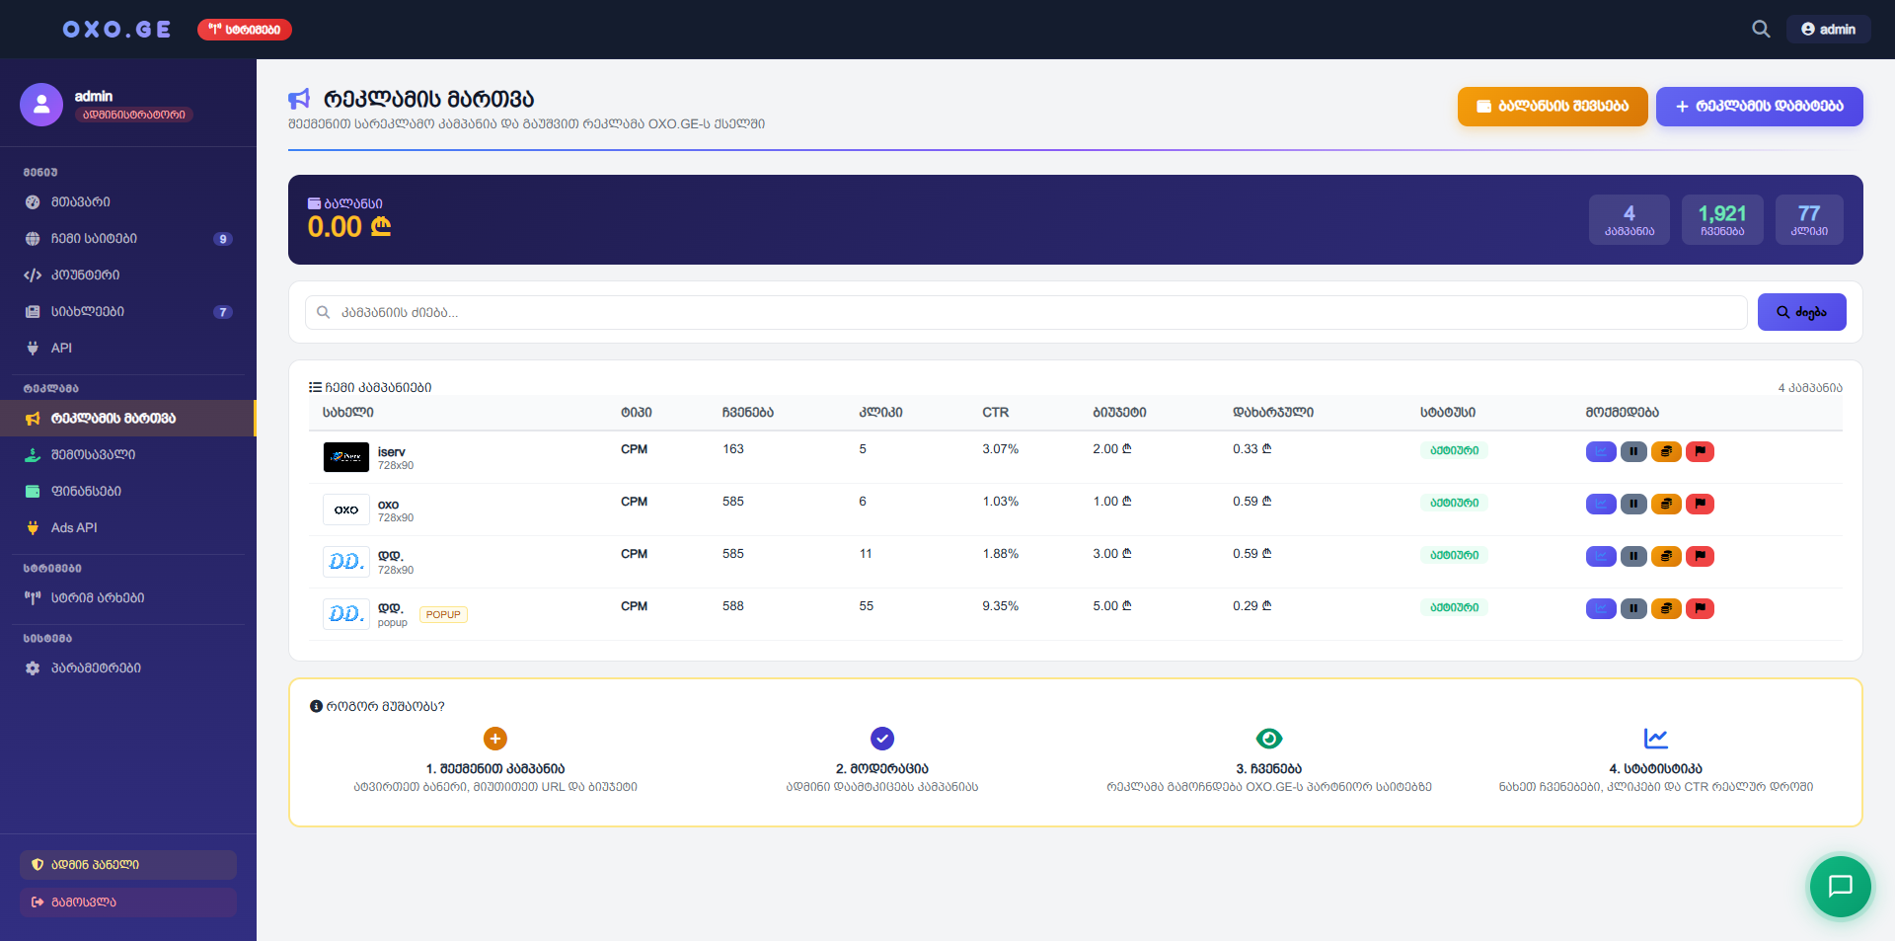Open statistics chart for iserv campaign
This screenshot has height=941, width=1895.
[1600, 451]
